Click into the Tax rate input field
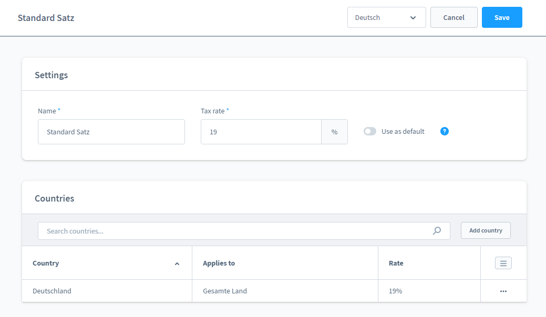546x317 pixels. (261, 132)
